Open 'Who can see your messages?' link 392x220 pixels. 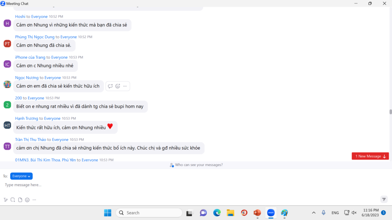196,165
